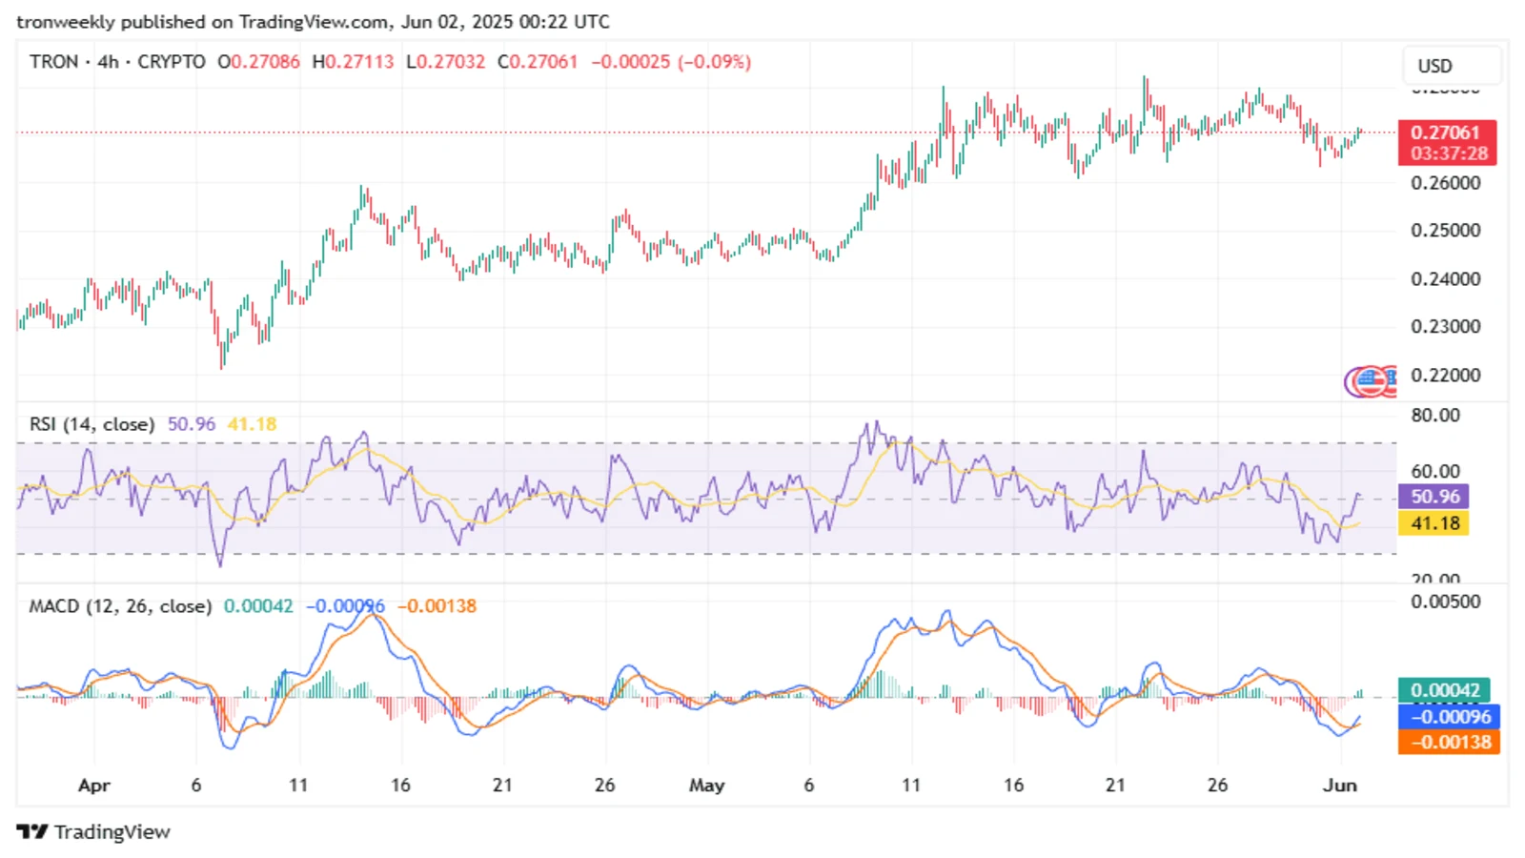Click the yellow 41.18 value in RSI legend
Viewport: 1525px width, 858px height.
(x=252, y=424)
